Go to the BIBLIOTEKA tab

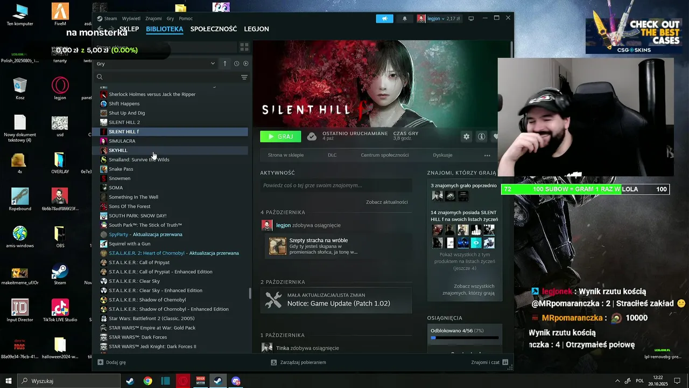coord(165,29)
